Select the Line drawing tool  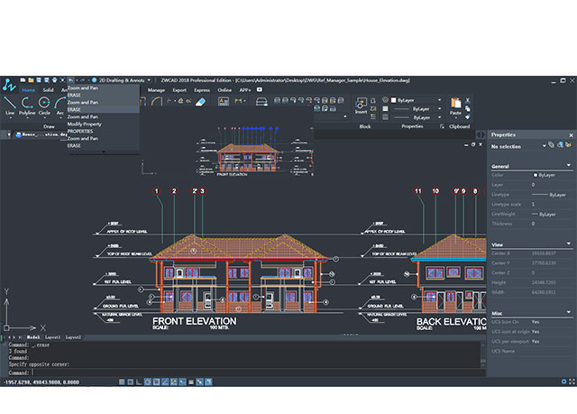click(x=10, y=106)
